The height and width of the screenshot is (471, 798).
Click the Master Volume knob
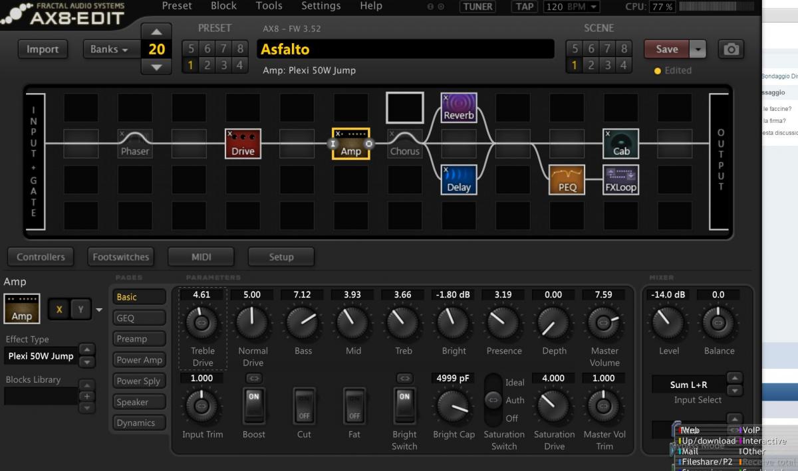pyautogui.click(x=604, y=322)
